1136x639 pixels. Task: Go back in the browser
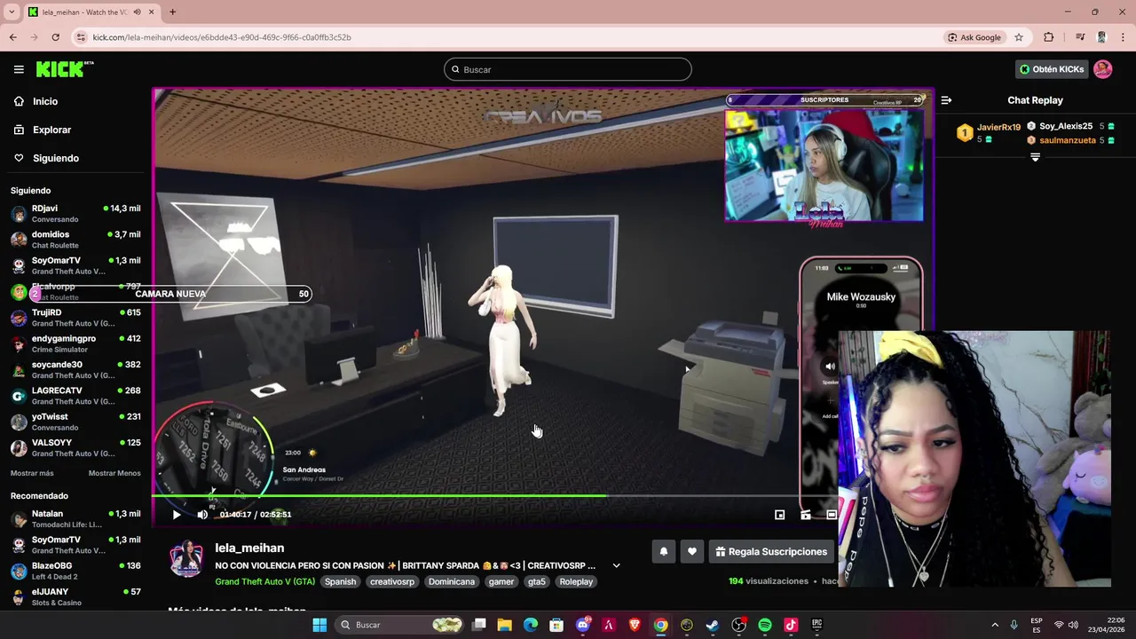coord(12,37)
